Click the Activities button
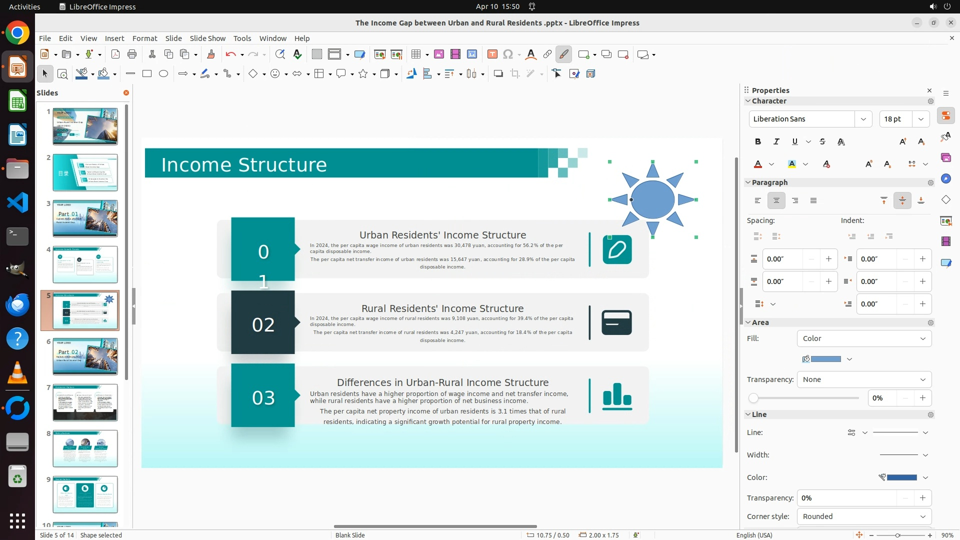This screenshot has width=960, height=540. [24, 6]
